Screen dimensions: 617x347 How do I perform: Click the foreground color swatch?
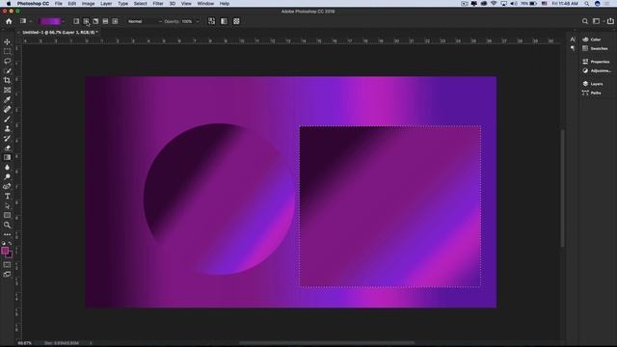pyautogui.click(x=5, y=251)
